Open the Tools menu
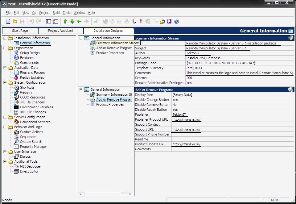This screenshot has height=204, width=296. (x=67, y=13)
